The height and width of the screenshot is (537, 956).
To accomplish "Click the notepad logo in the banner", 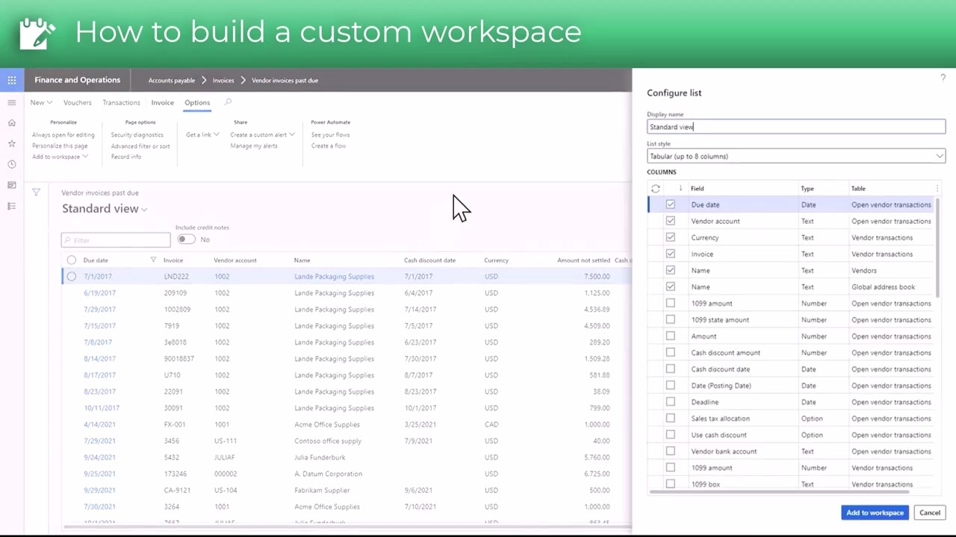I will click(37, 34).
